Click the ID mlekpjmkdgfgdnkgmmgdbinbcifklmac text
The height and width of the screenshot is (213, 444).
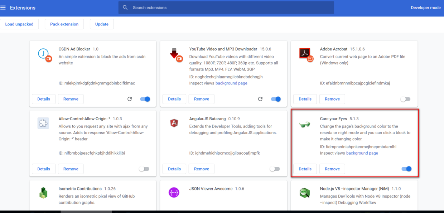tap(97, 83)
